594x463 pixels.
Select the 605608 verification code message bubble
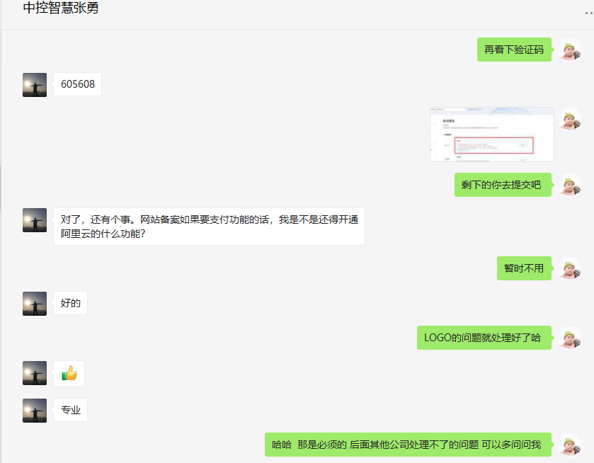pos(77,84)
